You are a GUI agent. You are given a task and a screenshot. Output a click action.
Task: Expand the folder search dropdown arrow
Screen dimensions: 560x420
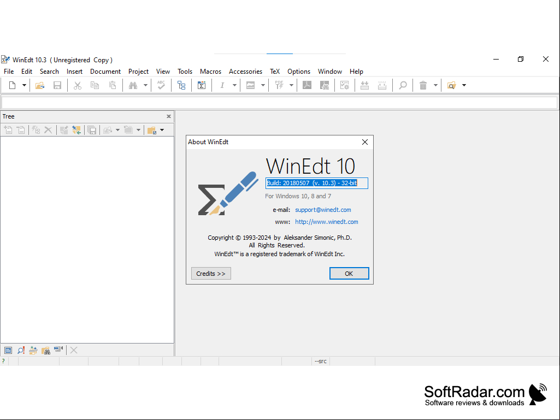pos(464,85)
